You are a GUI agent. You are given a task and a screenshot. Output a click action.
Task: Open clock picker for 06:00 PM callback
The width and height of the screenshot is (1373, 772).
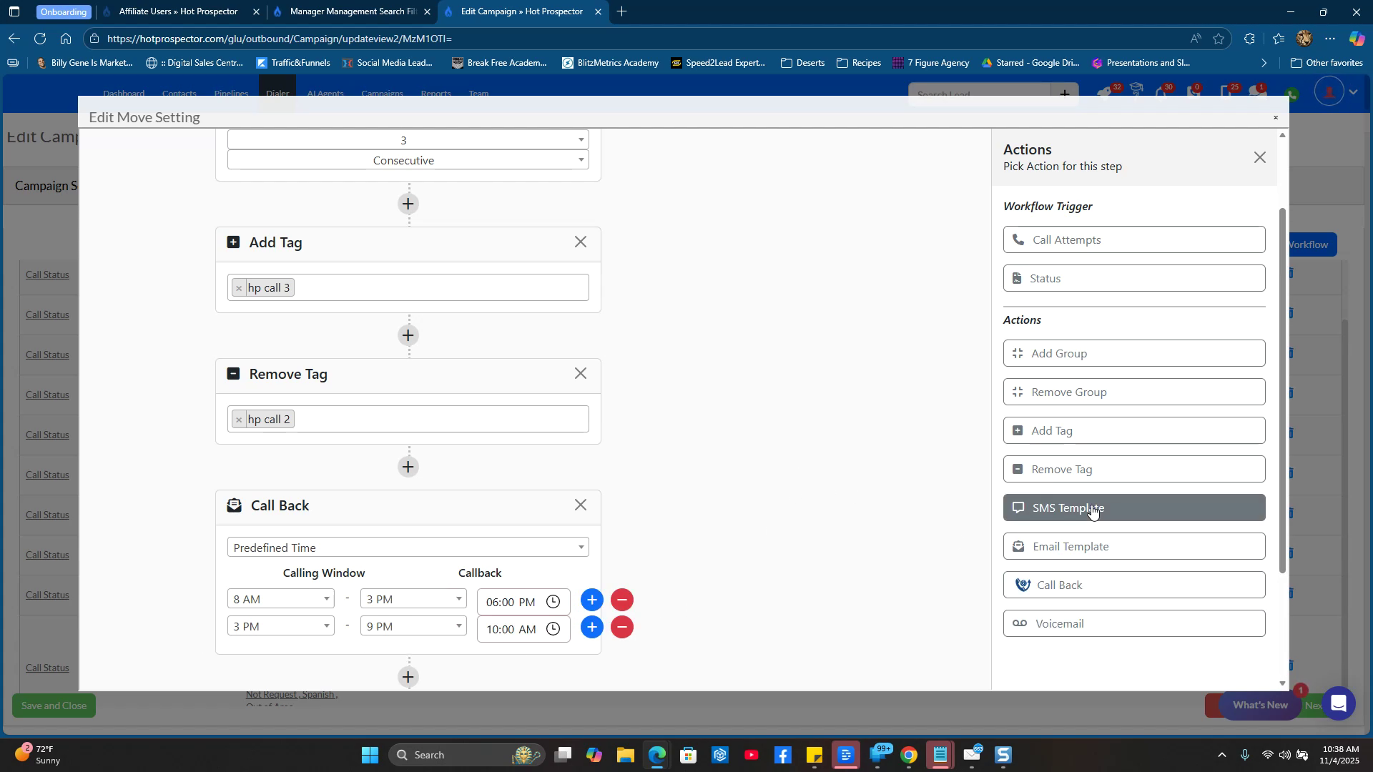pos(553,602)
